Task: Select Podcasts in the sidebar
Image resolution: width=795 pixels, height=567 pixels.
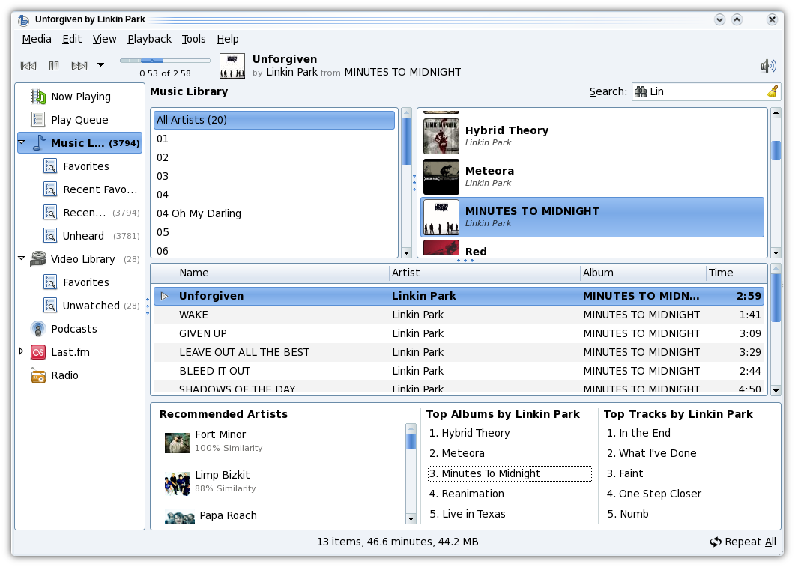Action: 73,329
